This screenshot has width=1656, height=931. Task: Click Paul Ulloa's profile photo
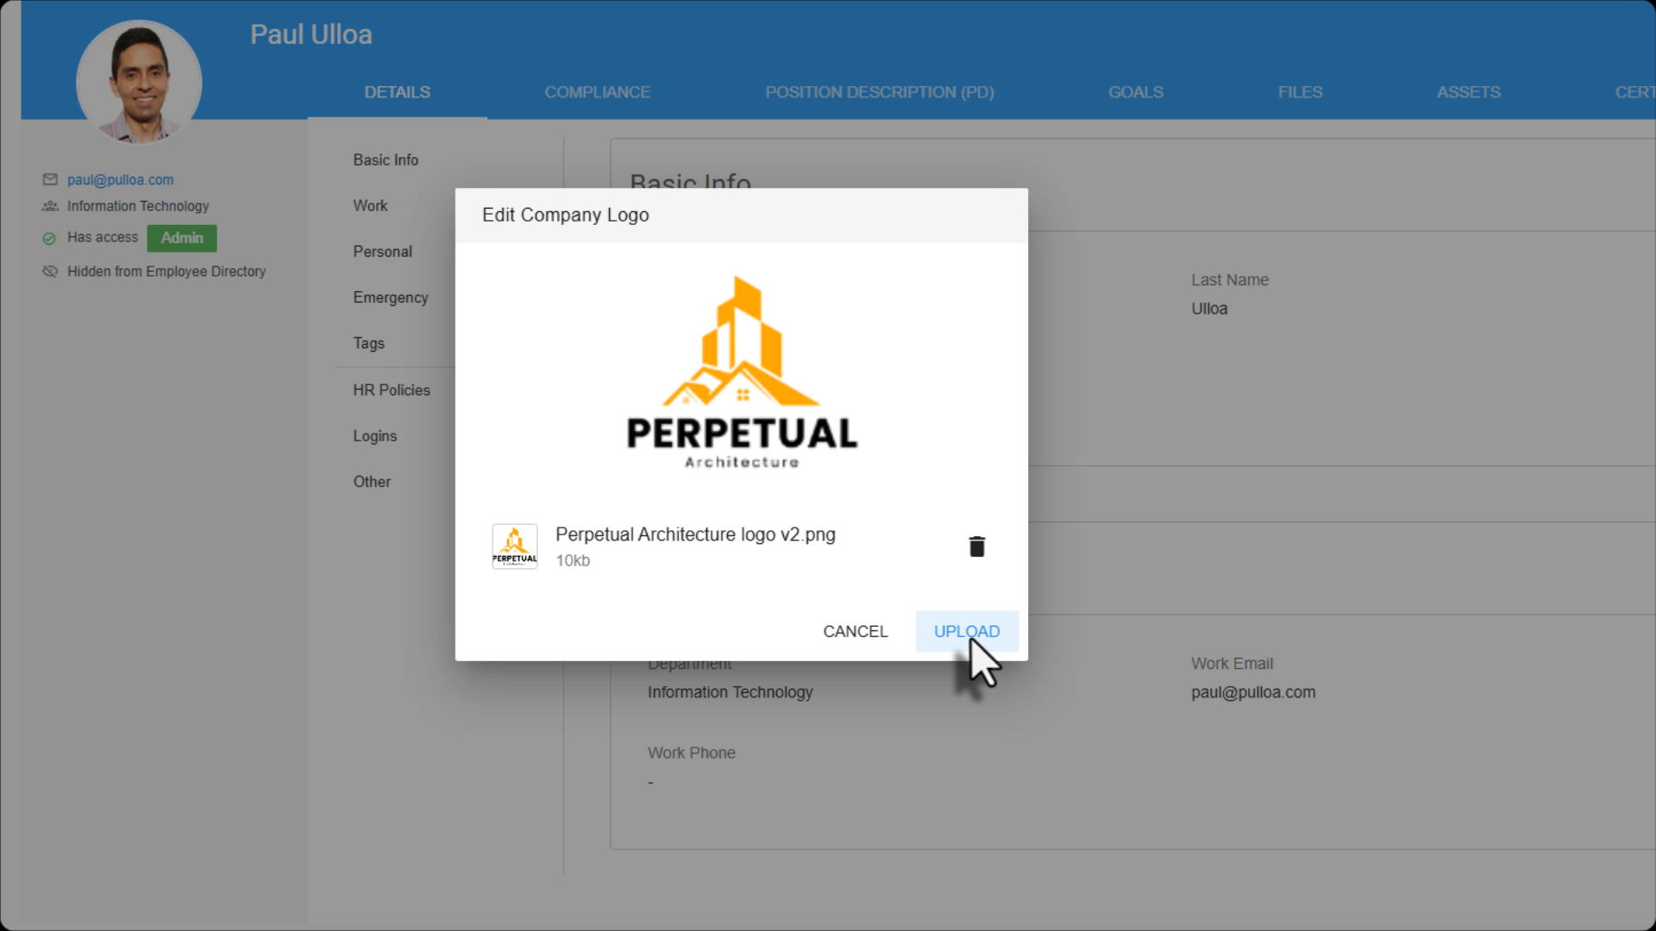(139, 83)
